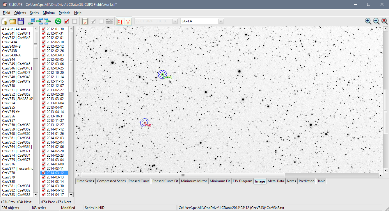Click image horizontal scrollbar thumb
389x211 pixels.
tap(183, 175)
